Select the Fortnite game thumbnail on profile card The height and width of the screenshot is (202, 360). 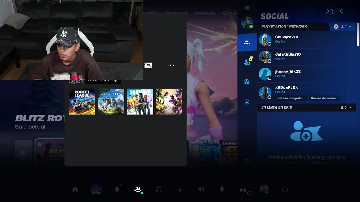(140, 102)
